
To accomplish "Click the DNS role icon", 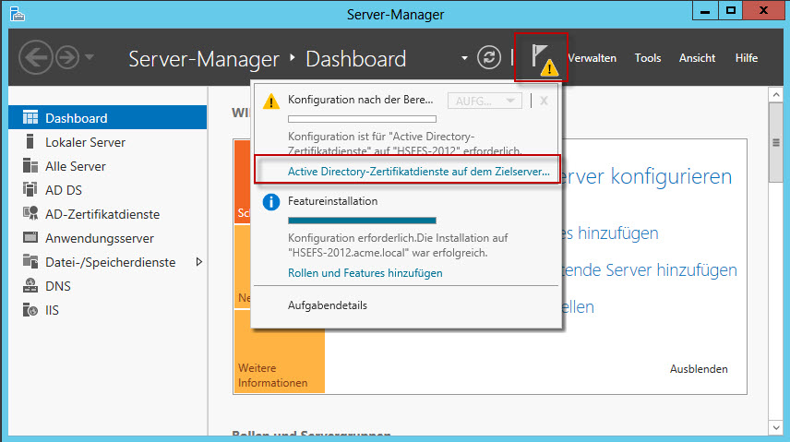I will click(30, 286).
